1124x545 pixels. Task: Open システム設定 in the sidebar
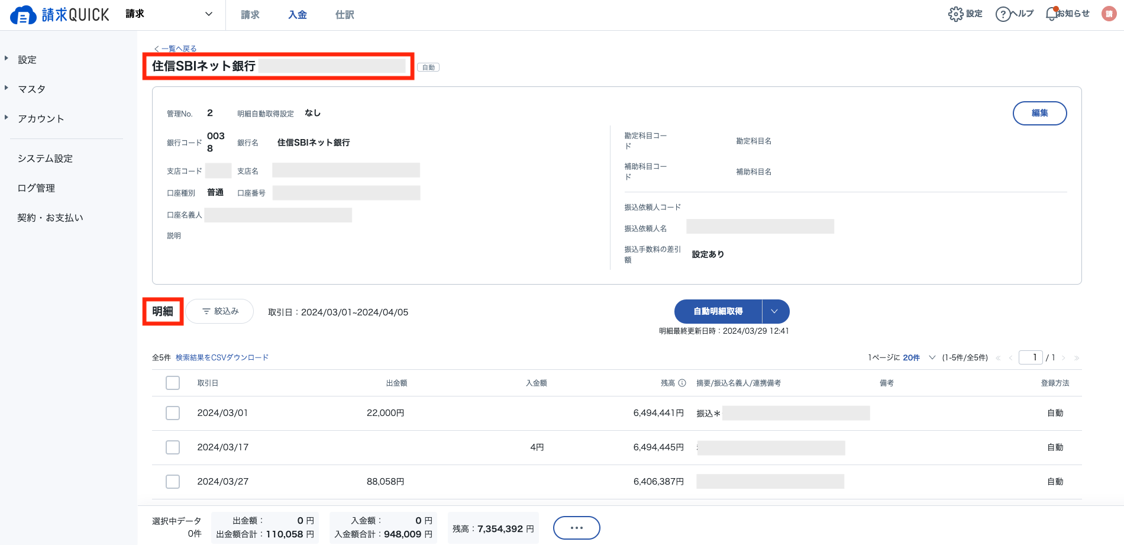[45, 159]
